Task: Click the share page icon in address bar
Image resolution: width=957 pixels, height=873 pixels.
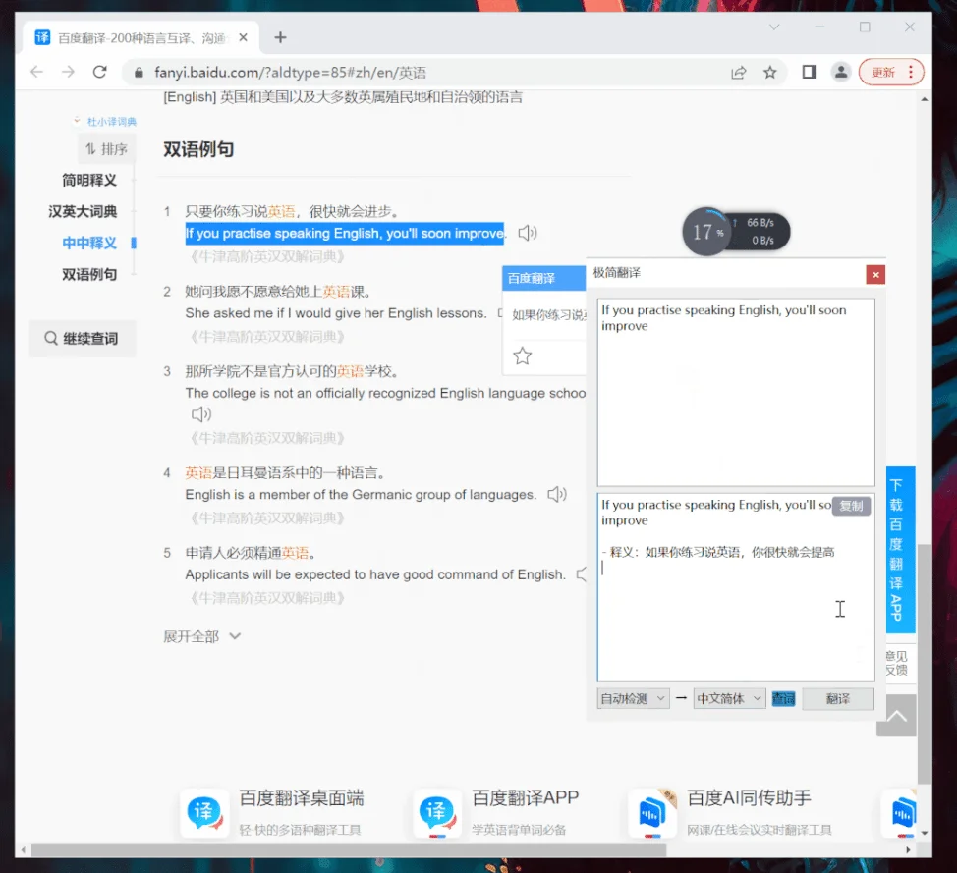Action: click(x=738, y=72)
